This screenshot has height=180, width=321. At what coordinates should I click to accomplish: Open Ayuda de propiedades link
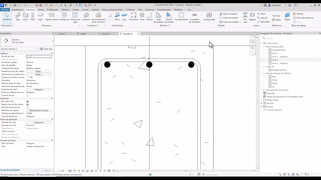tap(10, 170)
